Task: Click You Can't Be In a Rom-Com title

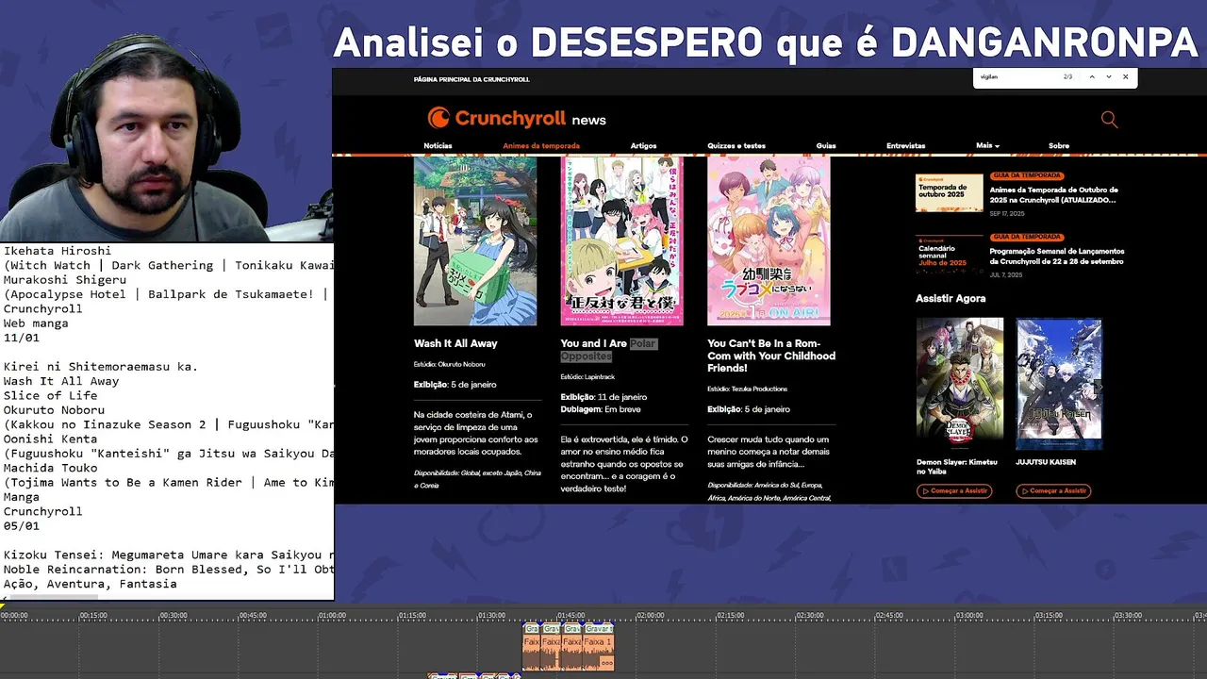Action: [x=771, y=356]
